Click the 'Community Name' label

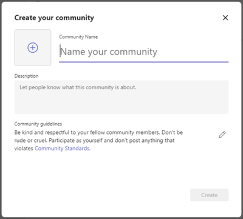(78, 37)
